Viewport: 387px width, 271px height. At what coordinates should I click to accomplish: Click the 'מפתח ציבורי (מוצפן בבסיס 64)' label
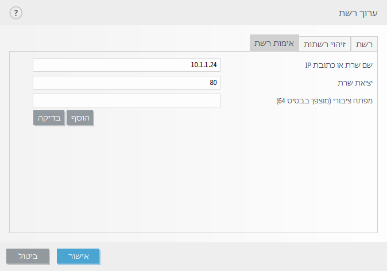pos(324,100)
